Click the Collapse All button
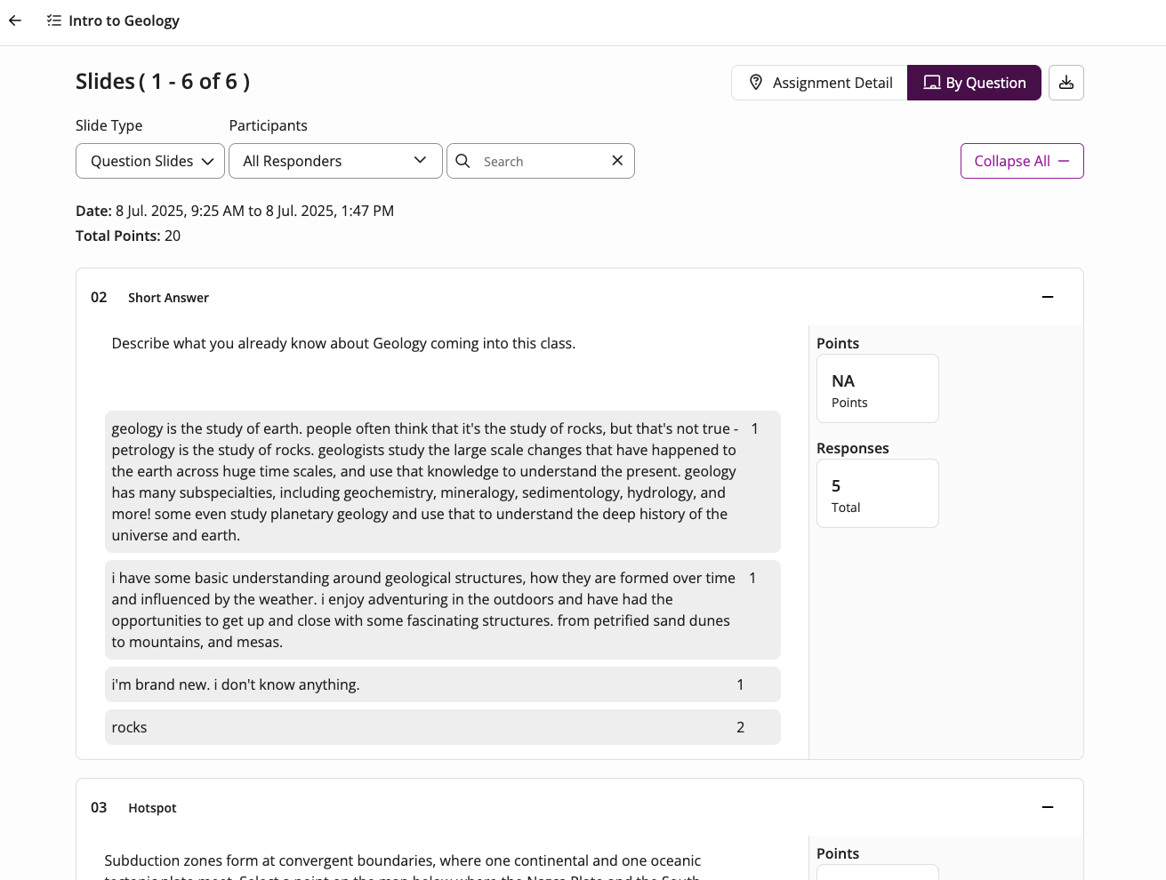Image resolution: width=1166 pixels, height=880 pixels. coord(1022,161)
